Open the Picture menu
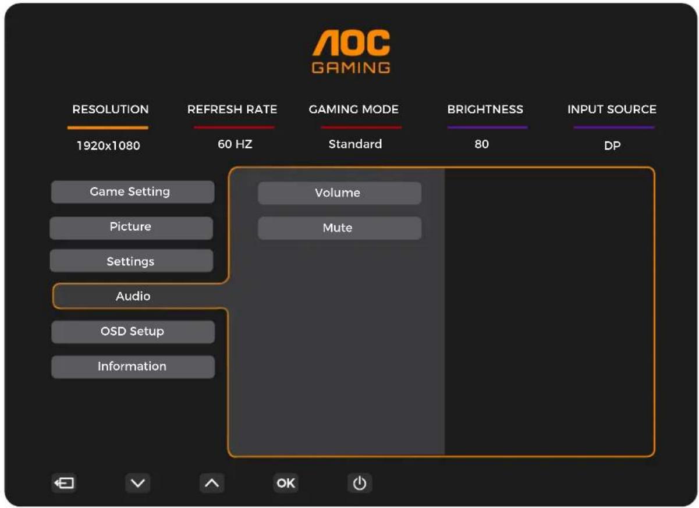 pyautogui.click(x=131, y=227)
